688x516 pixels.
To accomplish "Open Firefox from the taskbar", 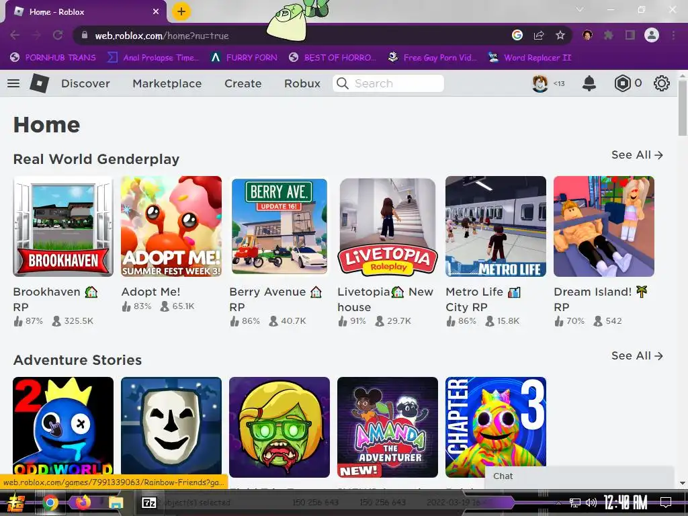I will (83, 503).
